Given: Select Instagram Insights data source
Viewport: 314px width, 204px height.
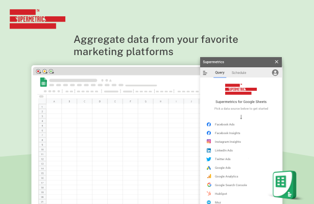Looking at the screenshot, I should click(x=227, y=142).
